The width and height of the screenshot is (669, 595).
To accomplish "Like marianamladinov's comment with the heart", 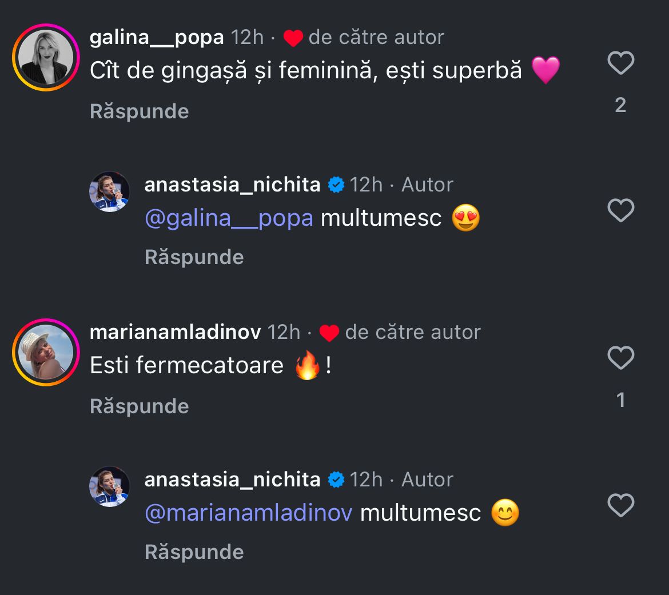I will [x=620, y=358].
